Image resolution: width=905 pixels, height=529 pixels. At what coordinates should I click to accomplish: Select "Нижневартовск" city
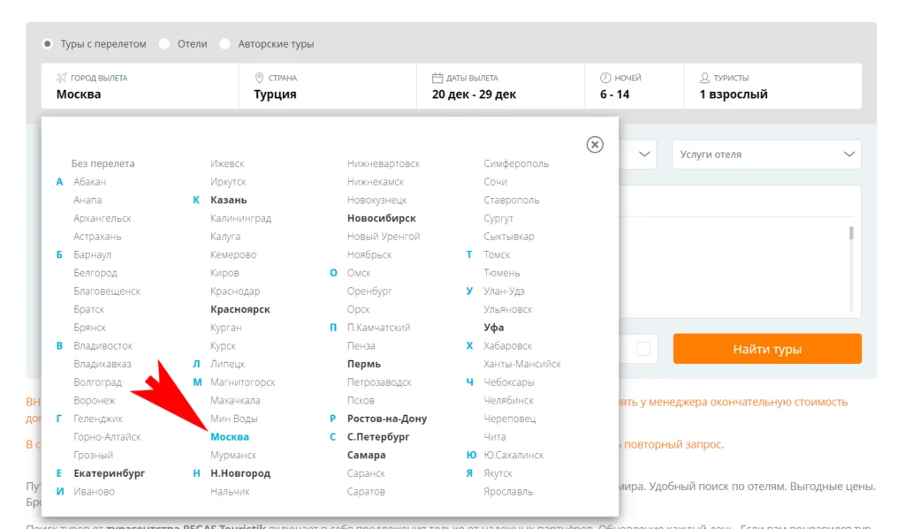pos(384,163)
